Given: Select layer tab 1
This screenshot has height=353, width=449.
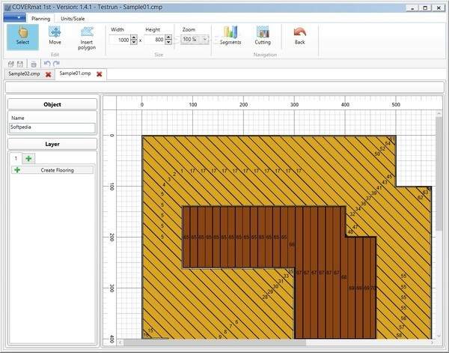Looking at the screenshot, I should click(16, 159).
